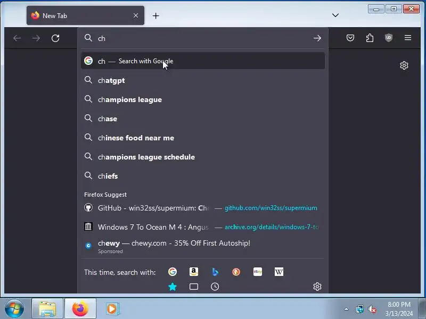Choose the chase suggestion
The height and width of the screenshot is (319, 426).
click(203, 119)
